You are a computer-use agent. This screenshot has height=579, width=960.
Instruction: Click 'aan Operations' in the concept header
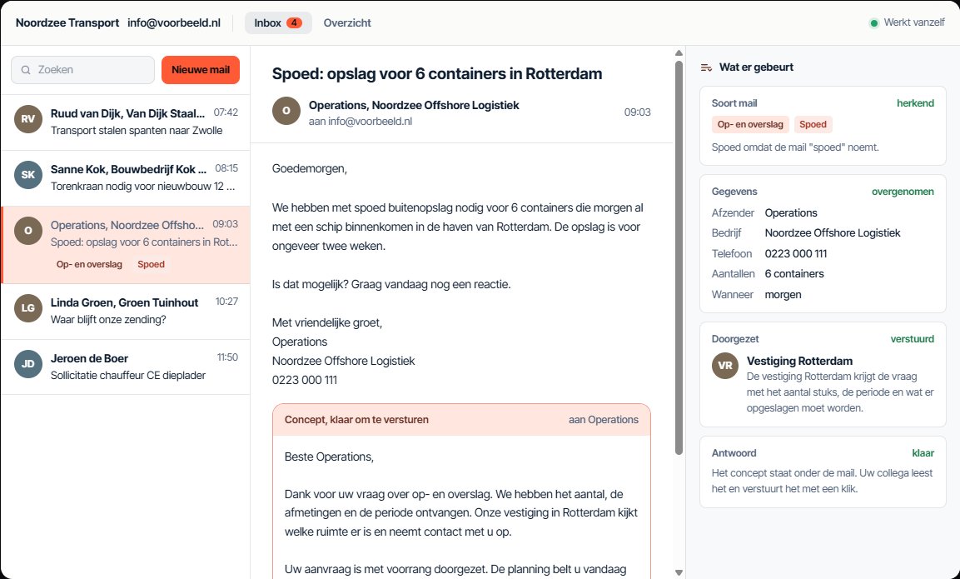(603, 420)
